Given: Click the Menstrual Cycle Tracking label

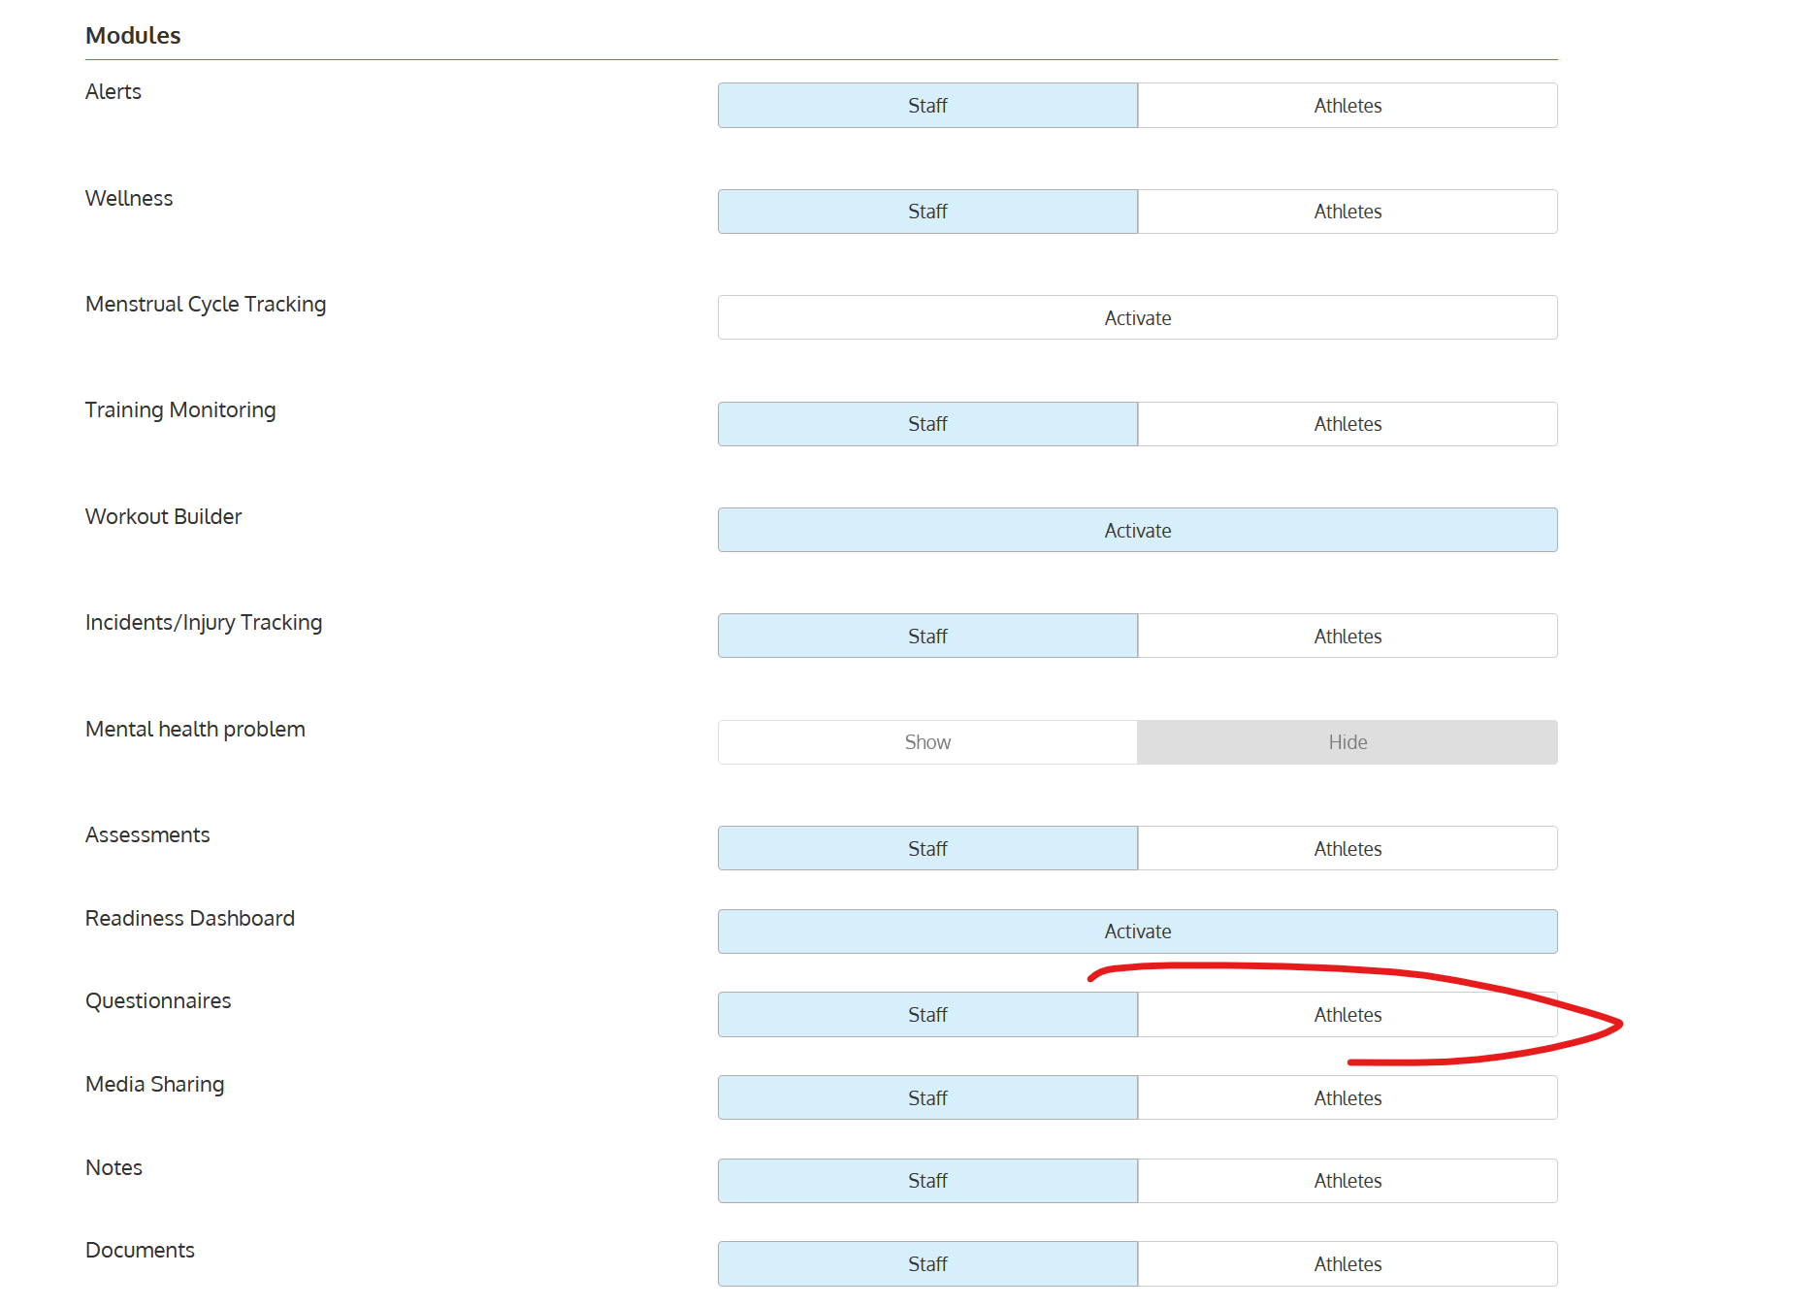Looking at the screenshot, I should pos(206,305).
